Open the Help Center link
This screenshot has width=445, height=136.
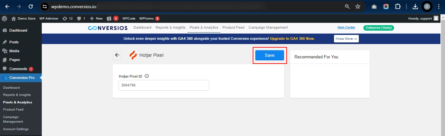(346, 27)
